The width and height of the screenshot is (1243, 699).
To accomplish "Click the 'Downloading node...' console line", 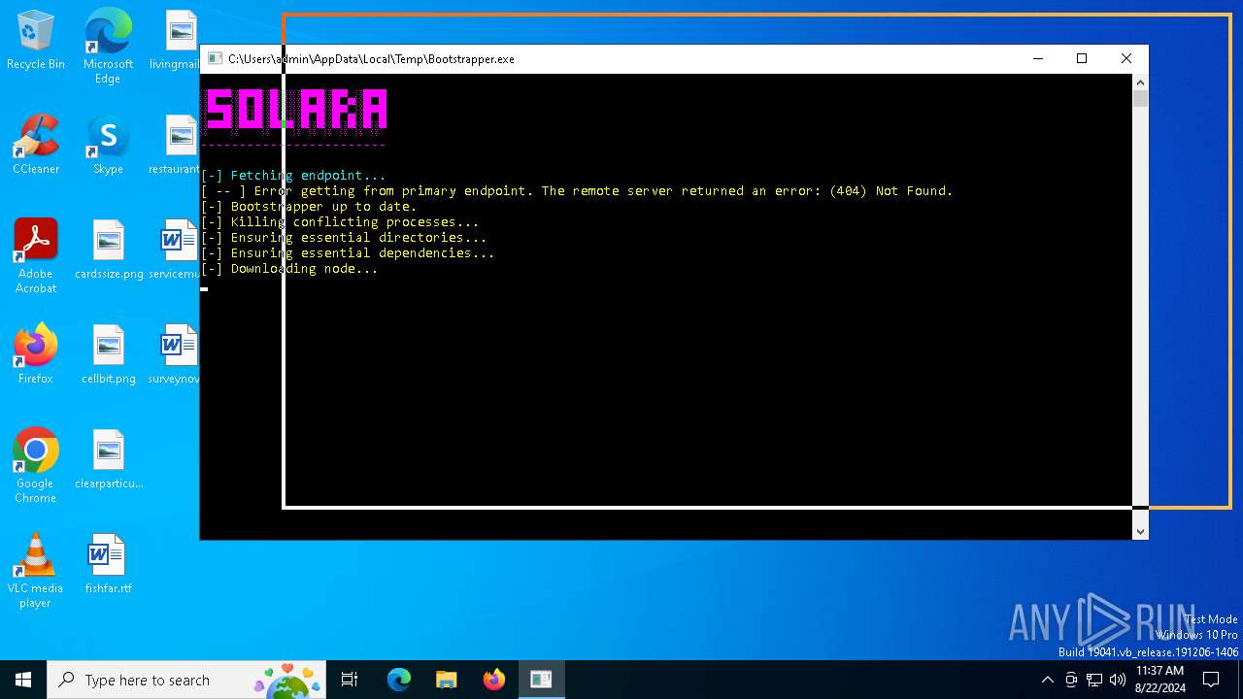I will click(289, 269).
